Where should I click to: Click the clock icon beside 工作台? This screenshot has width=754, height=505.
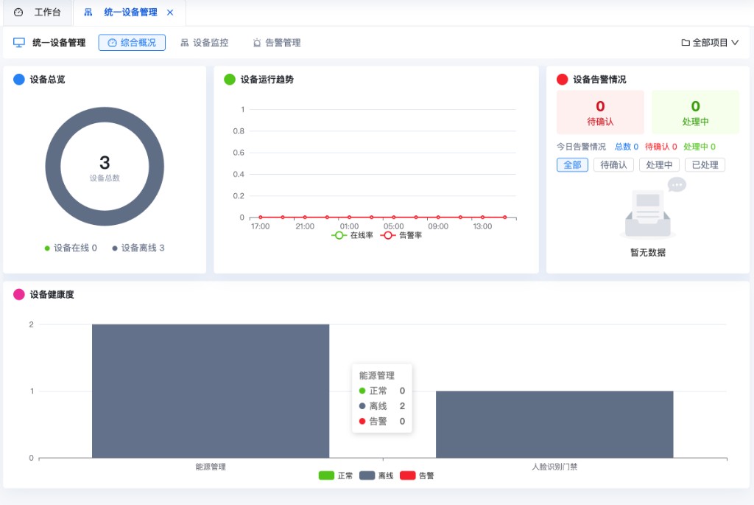18,13
